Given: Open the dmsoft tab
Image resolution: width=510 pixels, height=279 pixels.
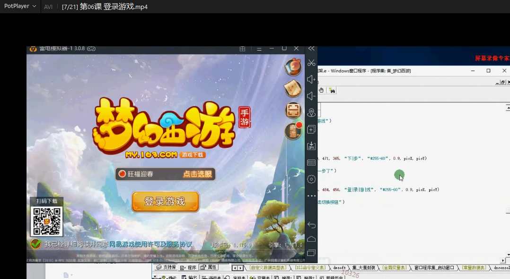Looking at the screenshot, I should (339, 268).
